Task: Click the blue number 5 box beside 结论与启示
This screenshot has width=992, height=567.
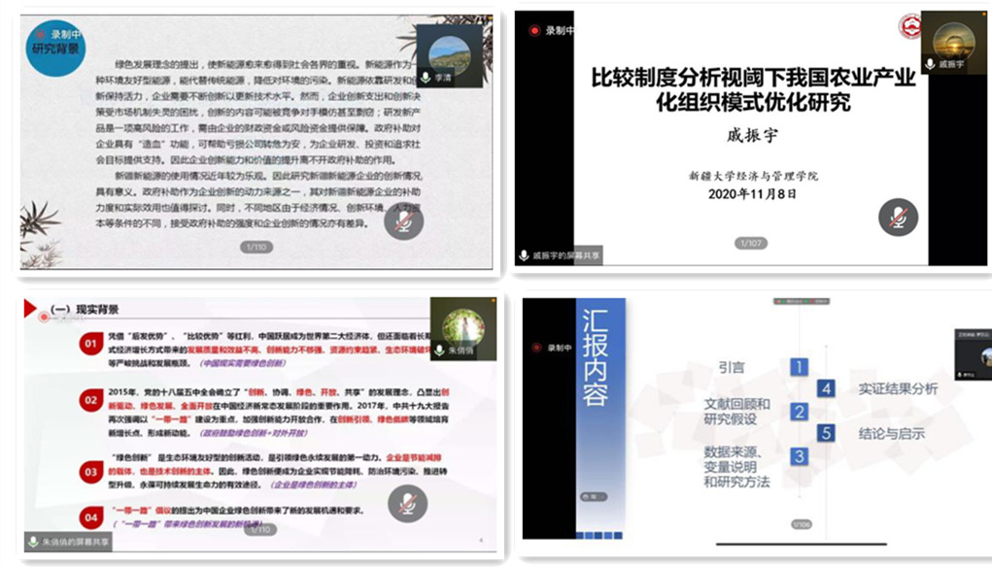Action: coord(826,433)
